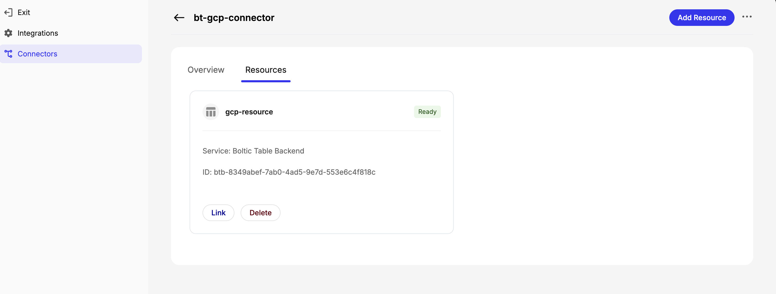The image size is (776, 294).
Task: Click the gcp-resource table icon
Action: click(x=211, y=112)
